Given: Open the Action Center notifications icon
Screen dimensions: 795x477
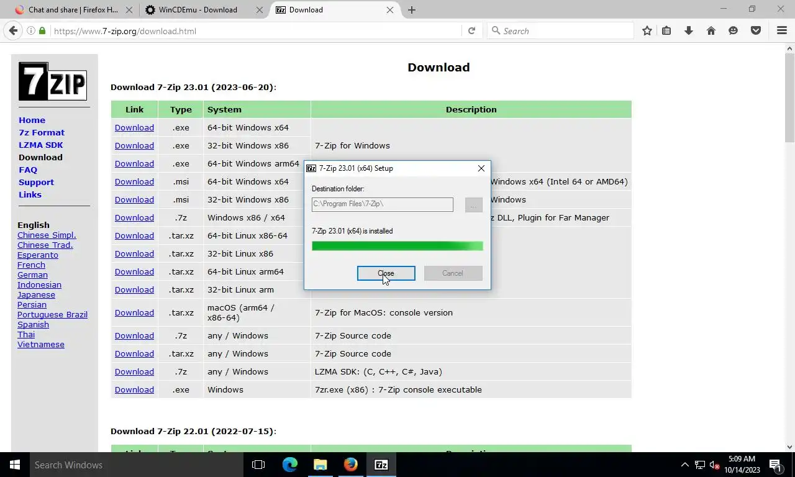Looking at the screenshot, I should point(775,465).
